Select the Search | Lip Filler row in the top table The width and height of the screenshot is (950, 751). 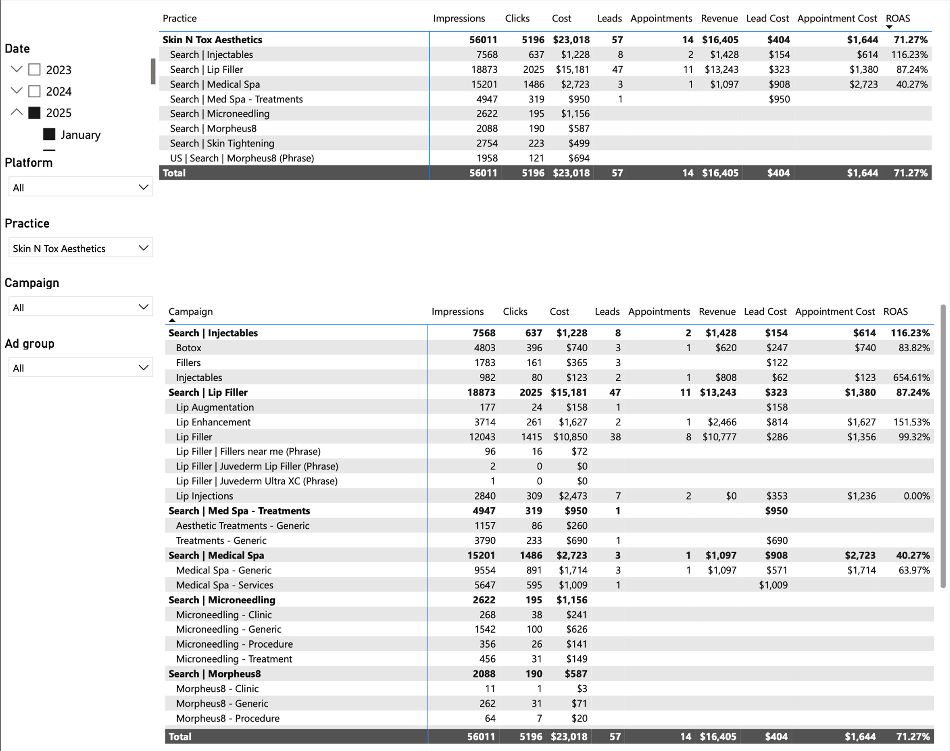[x=207, y=69]
